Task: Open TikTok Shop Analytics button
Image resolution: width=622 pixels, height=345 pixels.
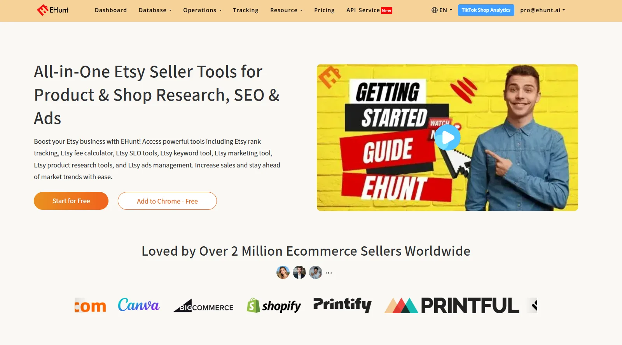Action: pyautogui.click(x=486, y=10)
